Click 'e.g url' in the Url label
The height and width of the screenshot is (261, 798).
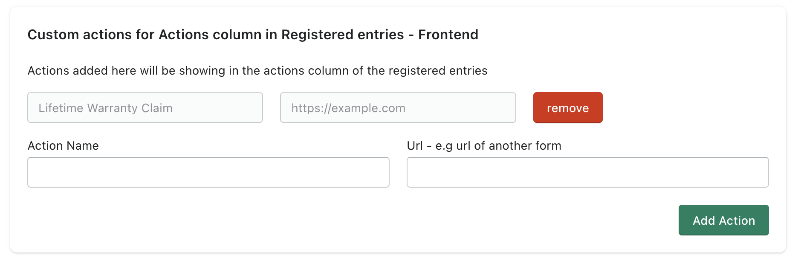(x=453, y=146)
